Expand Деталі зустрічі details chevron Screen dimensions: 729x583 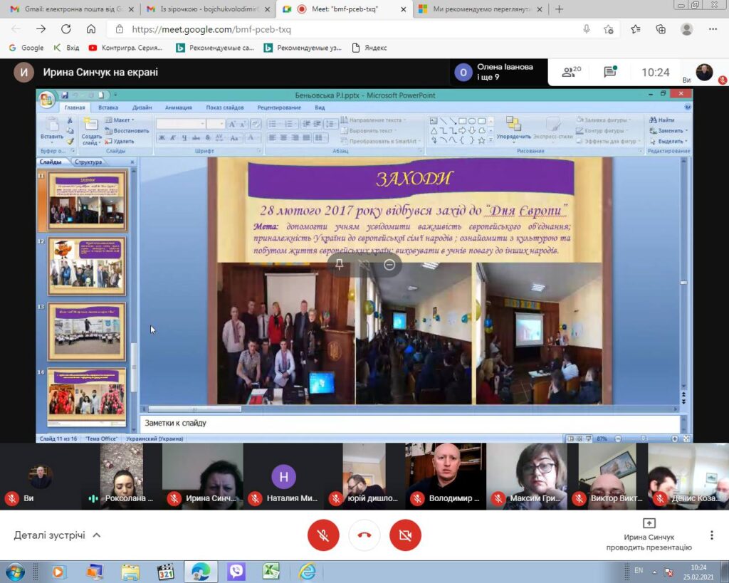[x=97, y=535]
